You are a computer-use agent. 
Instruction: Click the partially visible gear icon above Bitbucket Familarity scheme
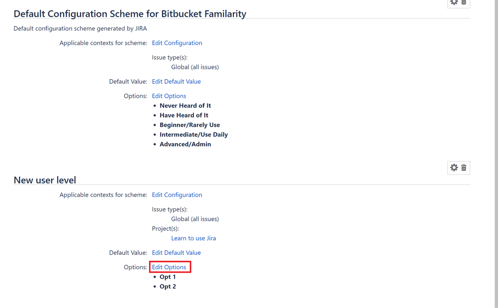454,2
